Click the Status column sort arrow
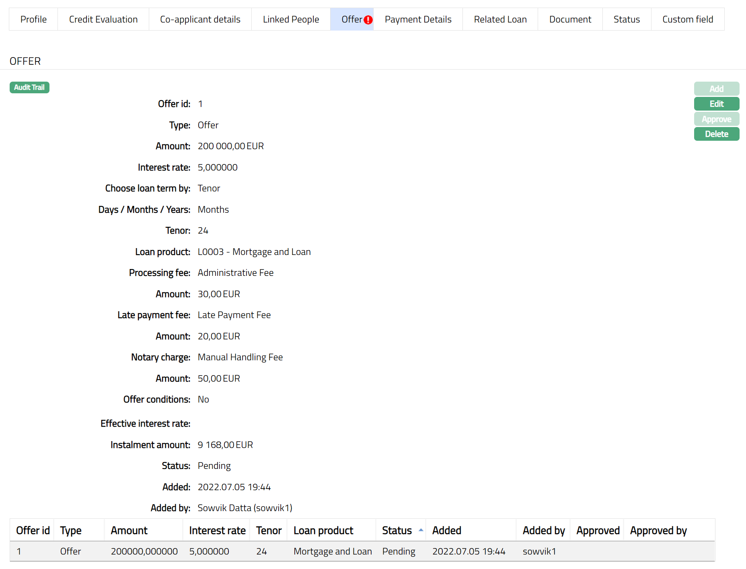Viewport: 746px width, 569px height. 421,530
